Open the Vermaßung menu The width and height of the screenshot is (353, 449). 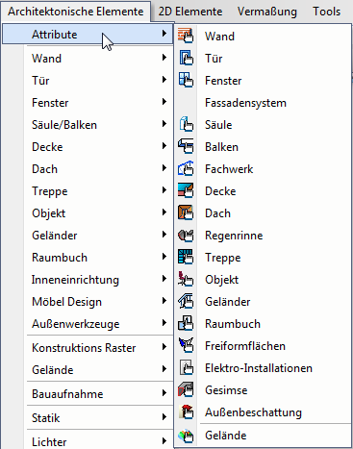267,12
